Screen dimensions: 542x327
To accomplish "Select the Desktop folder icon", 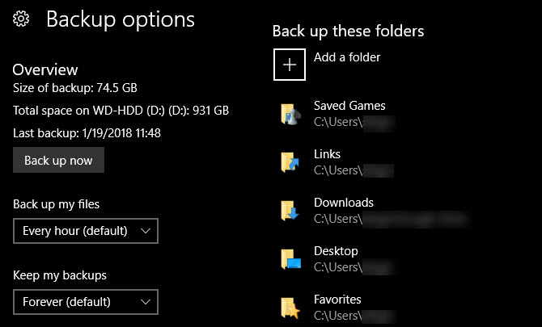I will tap(290, 259).
